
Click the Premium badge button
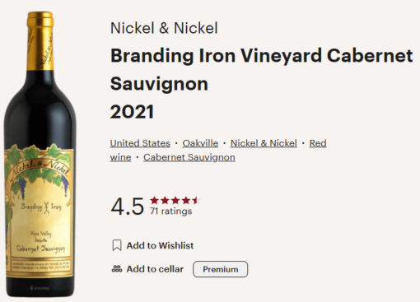(x=221, y=269)
